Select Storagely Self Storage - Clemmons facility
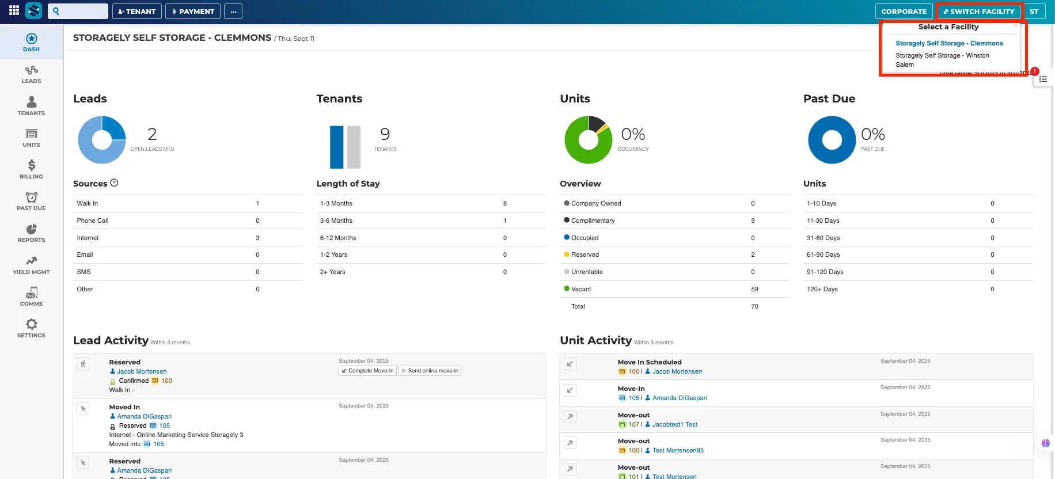 [949, 43]
